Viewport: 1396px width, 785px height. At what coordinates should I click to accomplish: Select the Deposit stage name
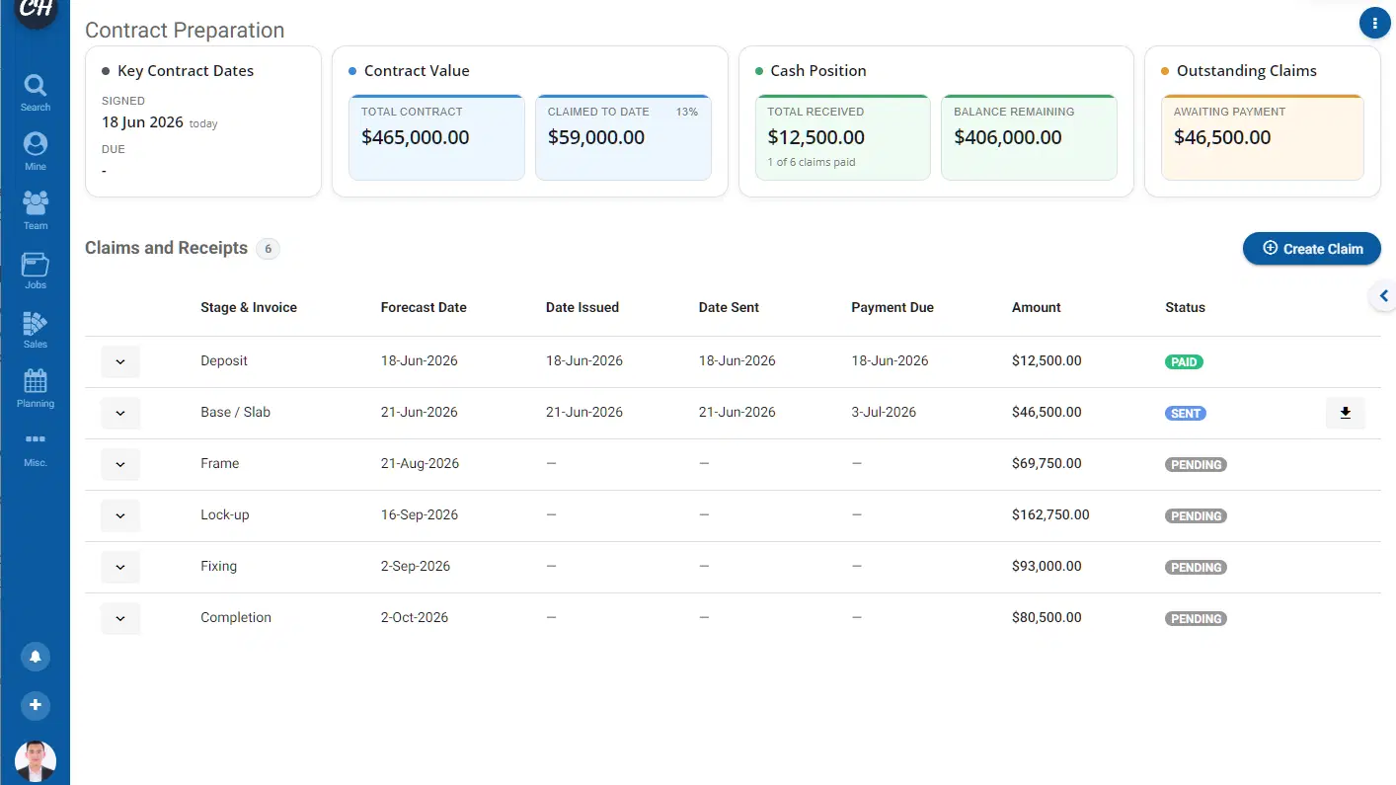pyautogui.click(x=224, y=360)
